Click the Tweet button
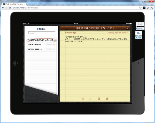Screen dimensions: 155x123 [139, 38]
